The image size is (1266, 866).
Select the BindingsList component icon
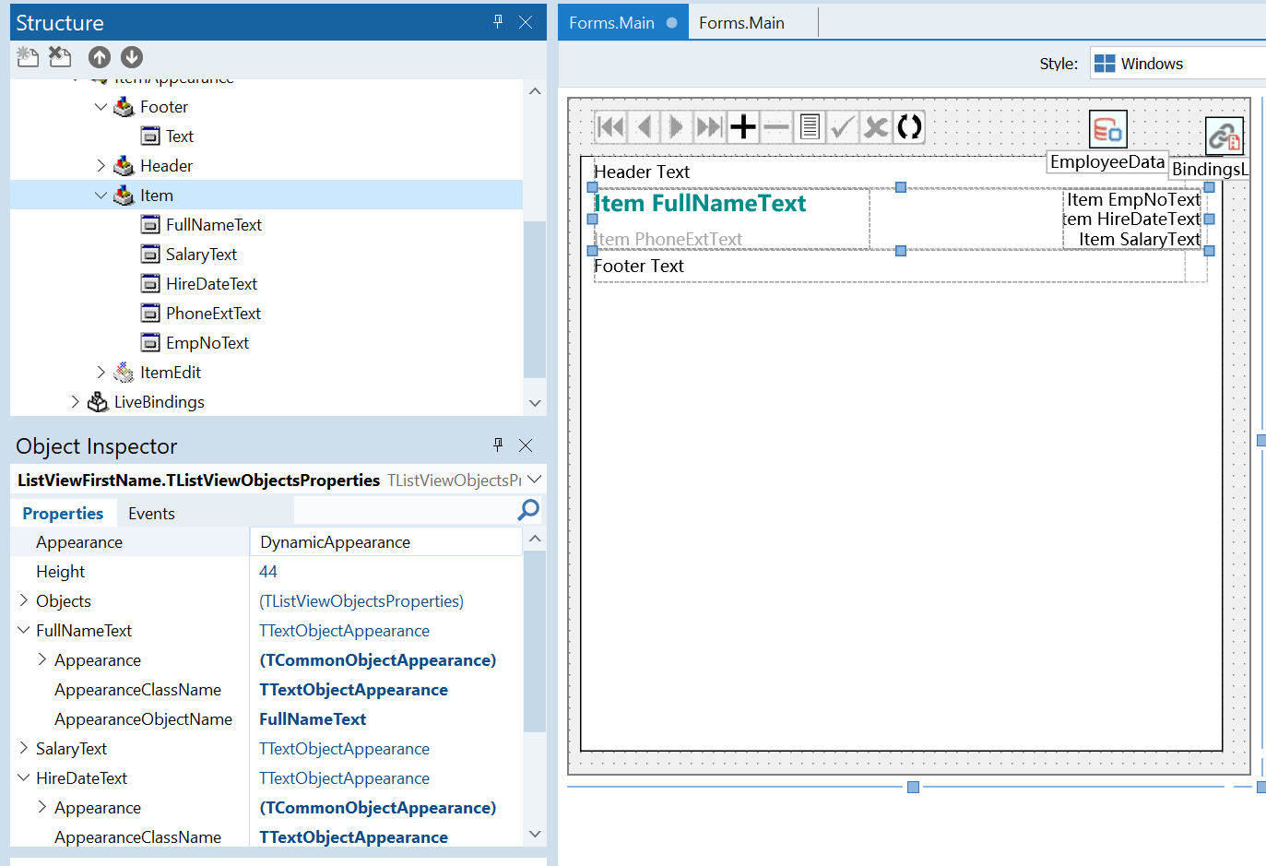1225,136
